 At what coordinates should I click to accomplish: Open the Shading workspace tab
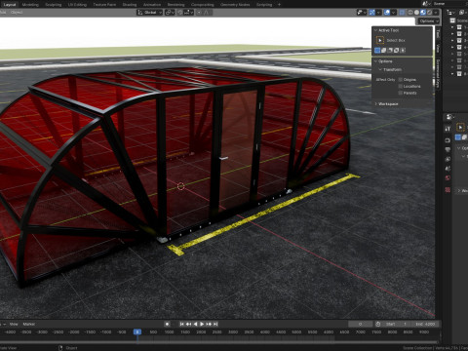coord(130,5)
